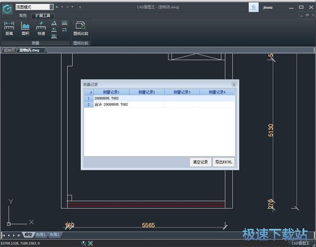Viewport: 316px width, 247px height.
Task: Switch to the 常用 ribbon tab
Action: 23,16
